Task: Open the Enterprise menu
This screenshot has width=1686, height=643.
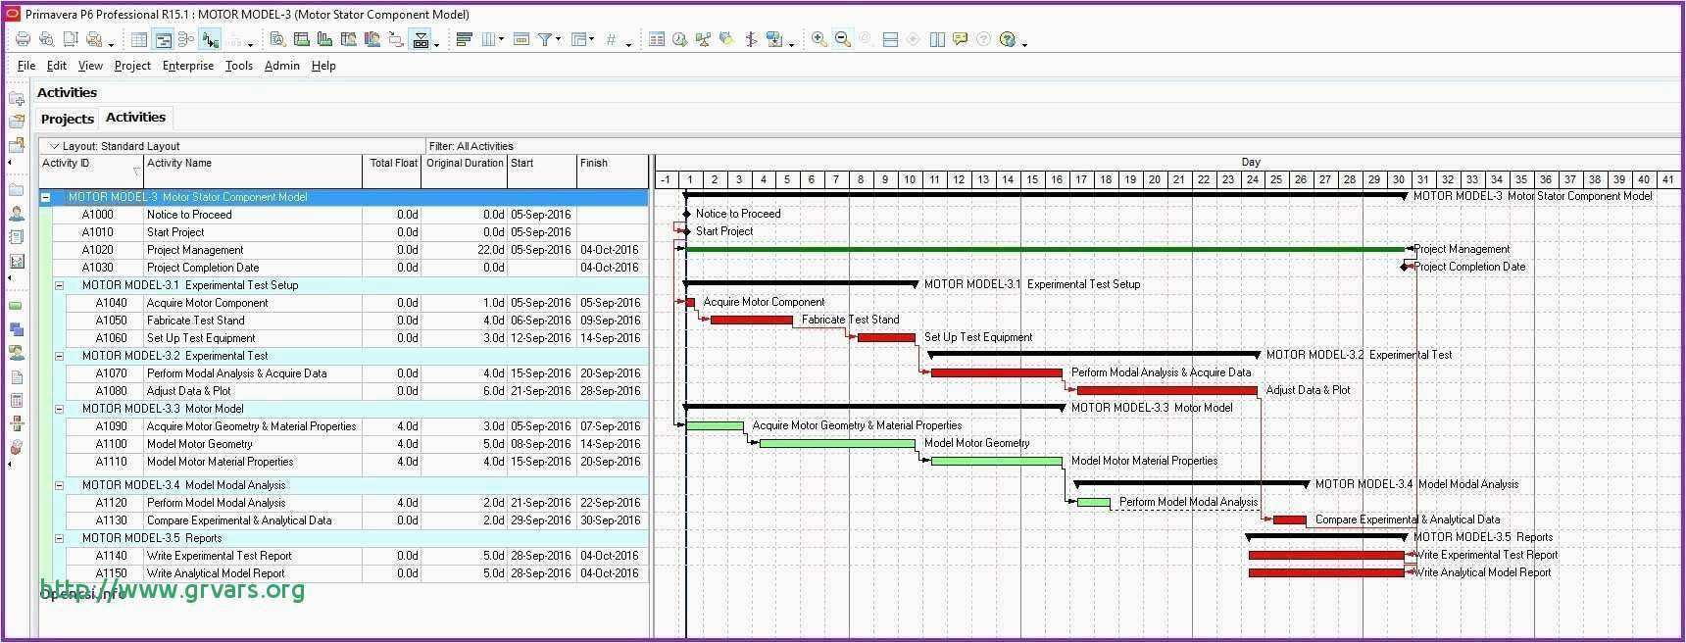Action: 188,66
